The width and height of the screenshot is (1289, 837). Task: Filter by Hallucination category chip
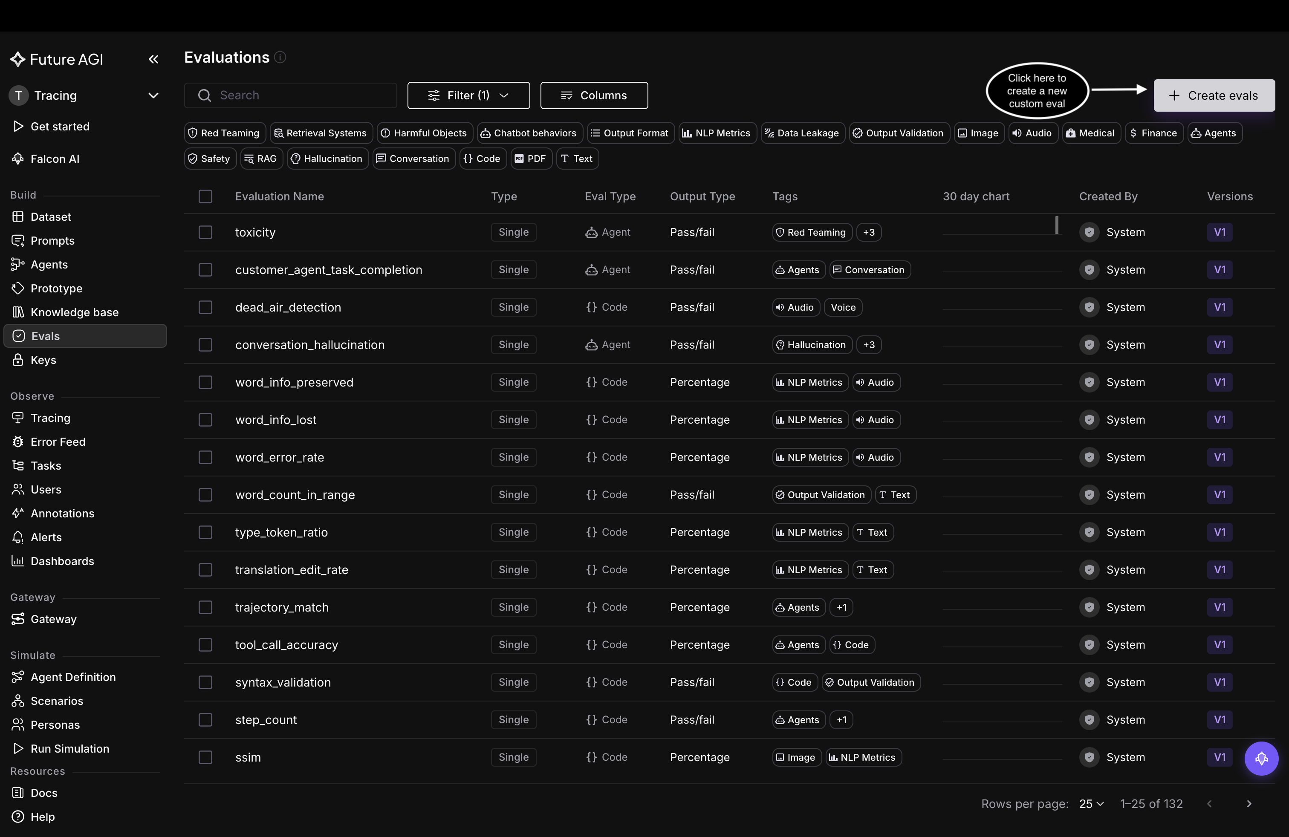327,158
